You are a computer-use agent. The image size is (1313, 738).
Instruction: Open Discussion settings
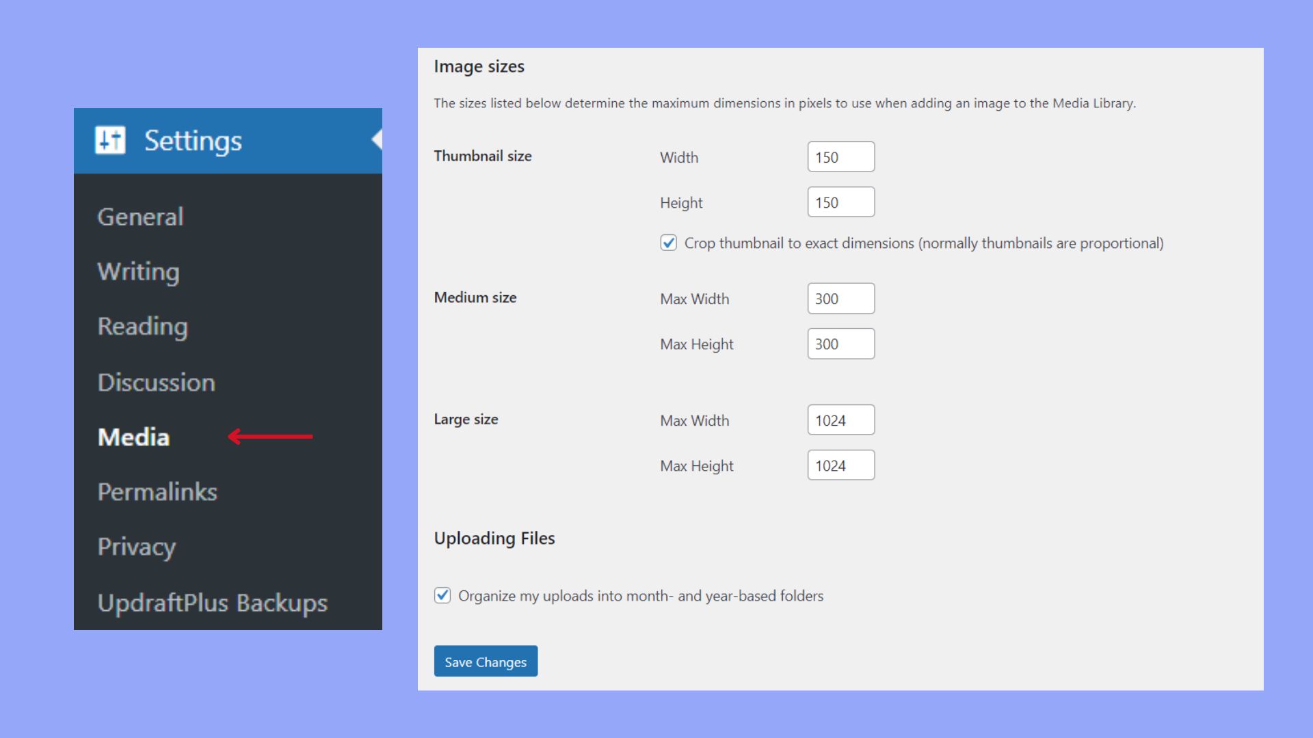tap(157, 382)
